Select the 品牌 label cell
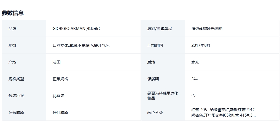Viewport: 280px width, 121px height. click(x=12, y=29)
